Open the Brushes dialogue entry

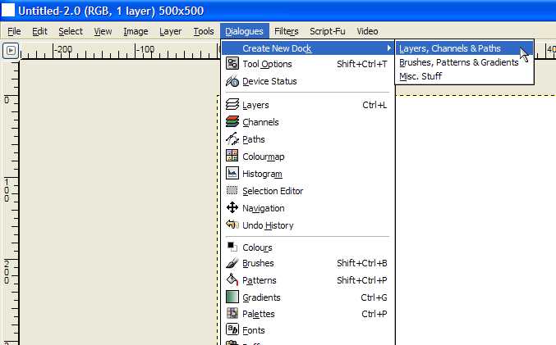[308, 263]
